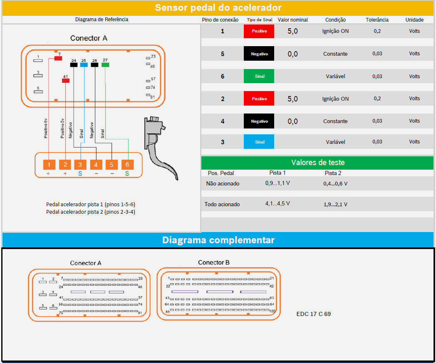Select the green pin 27 marker

point(105,65)
